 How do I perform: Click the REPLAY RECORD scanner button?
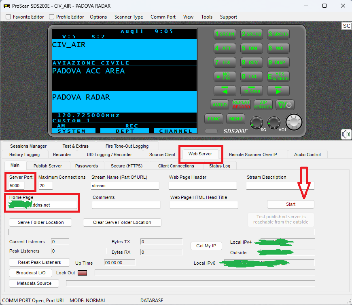click(241, 105)
